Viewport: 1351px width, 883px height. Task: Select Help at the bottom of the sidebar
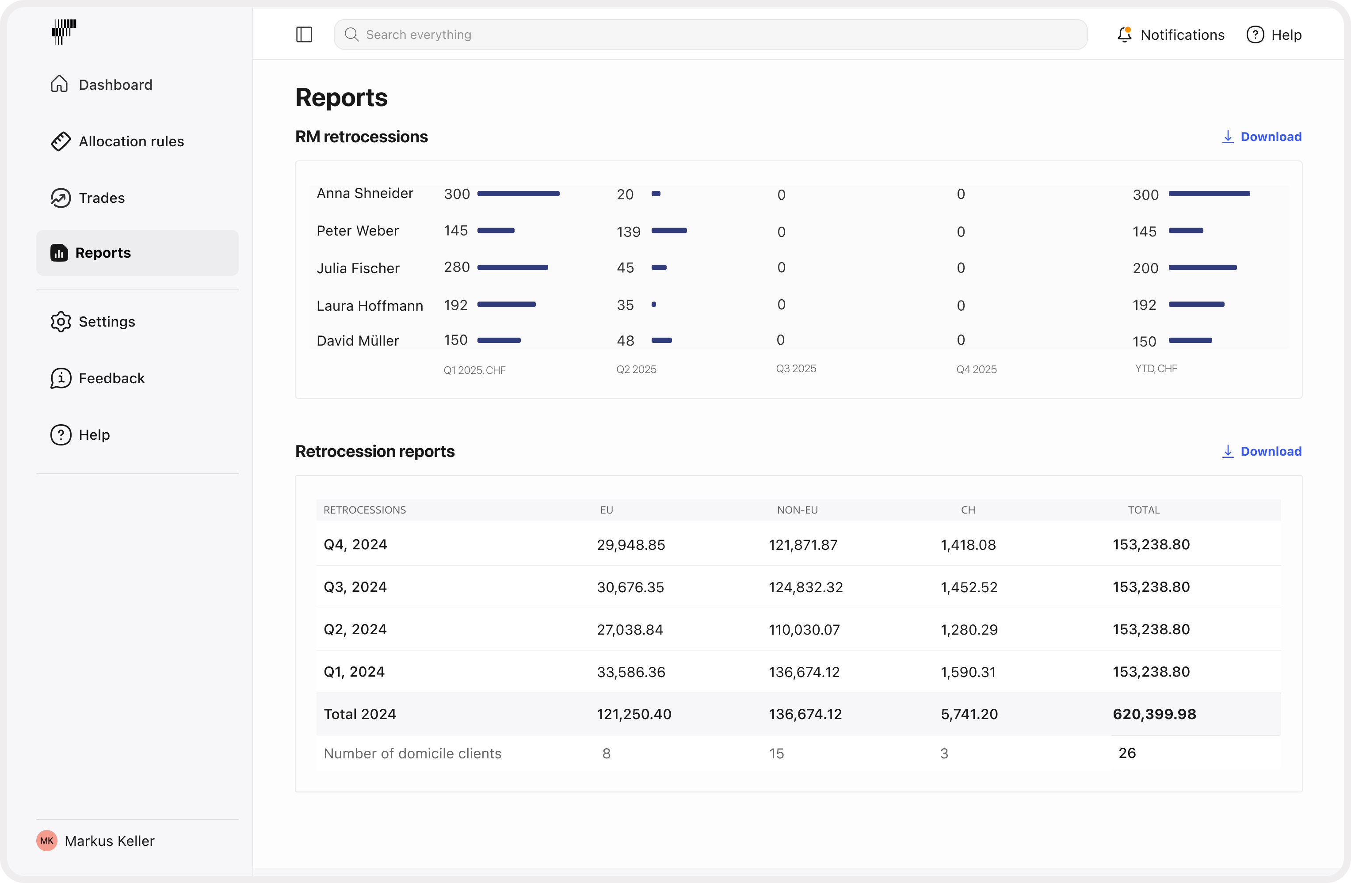point(61,434)
